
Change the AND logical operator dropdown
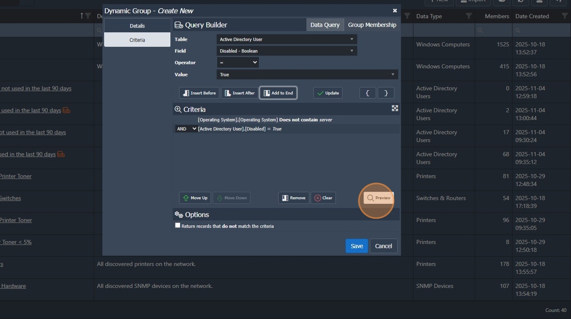click(186, 129)
